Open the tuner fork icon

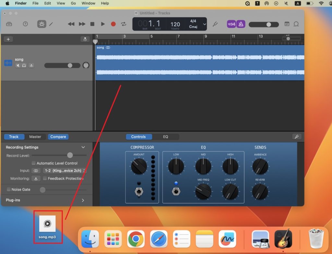point(215,24)
